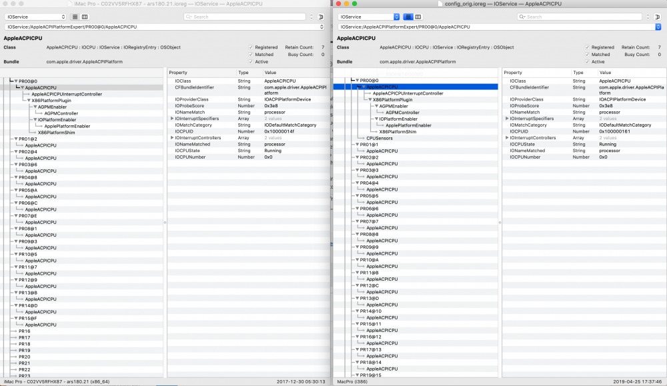The width and height of the screenshot is (667, 386).
Task: Select X86PlatformShim in the config_orig.ioreg tree
Action: [398, 132]
